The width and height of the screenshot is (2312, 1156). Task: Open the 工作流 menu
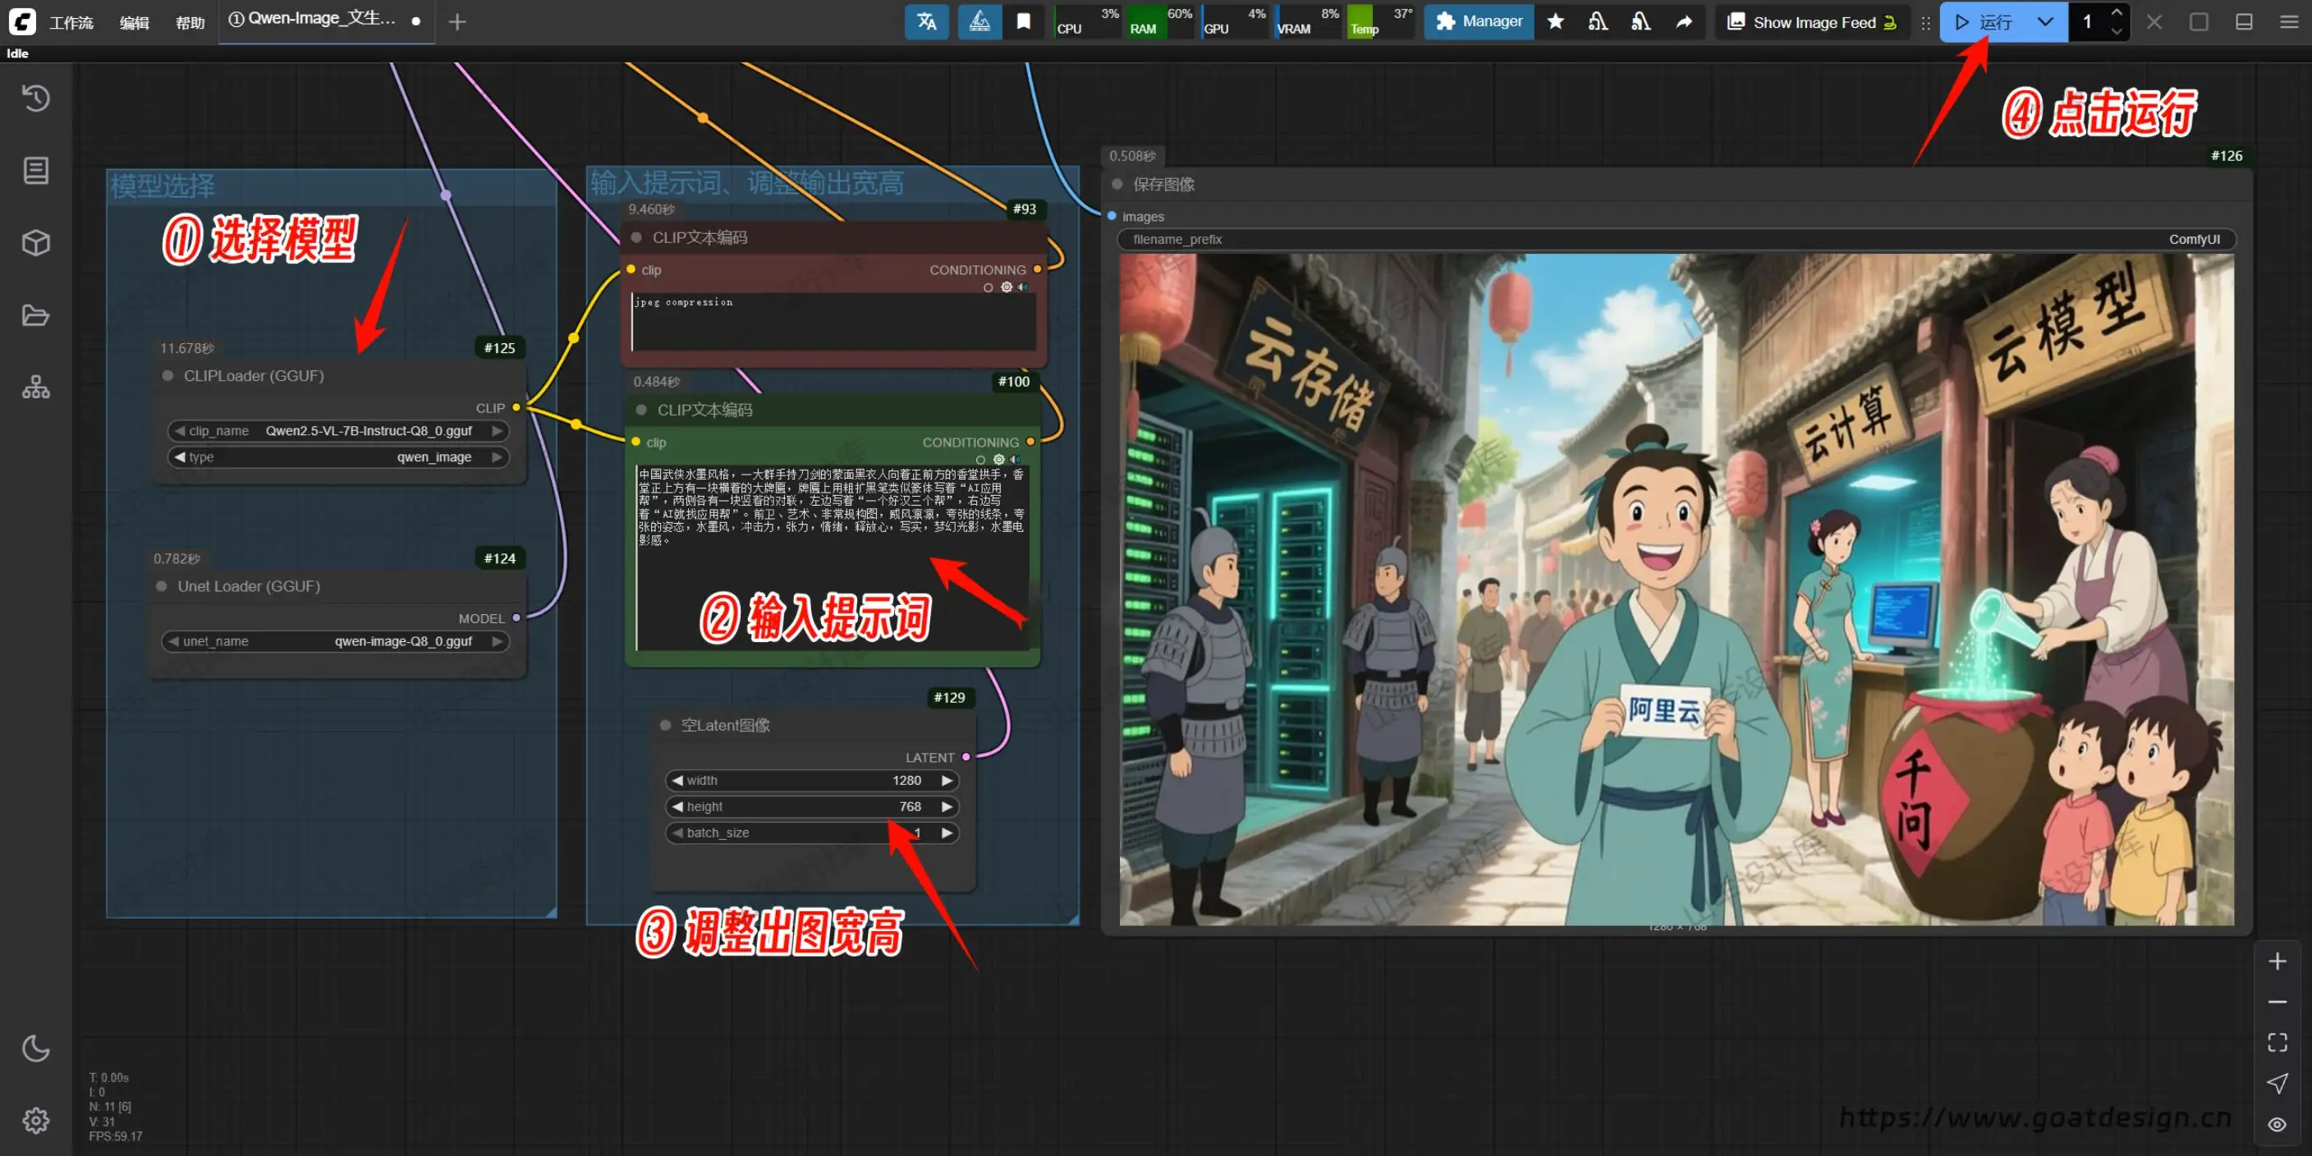click(71, 22)
